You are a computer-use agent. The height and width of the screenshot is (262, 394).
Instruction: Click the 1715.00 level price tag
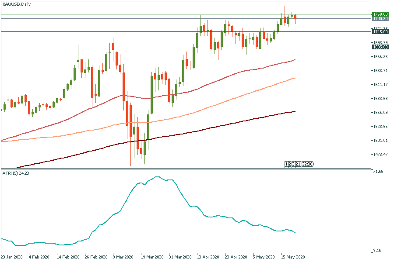coord(380,32)
